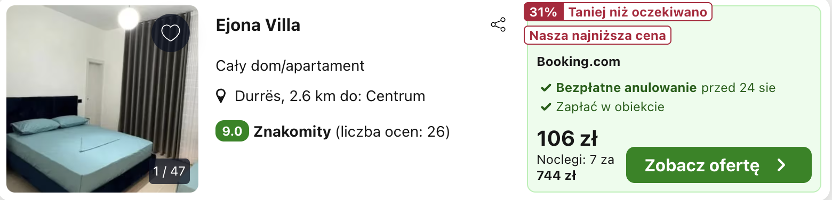Click the green 9.0 rating badge
The width and height of the screenshot is (832, 200).
(x=232, y=131)
